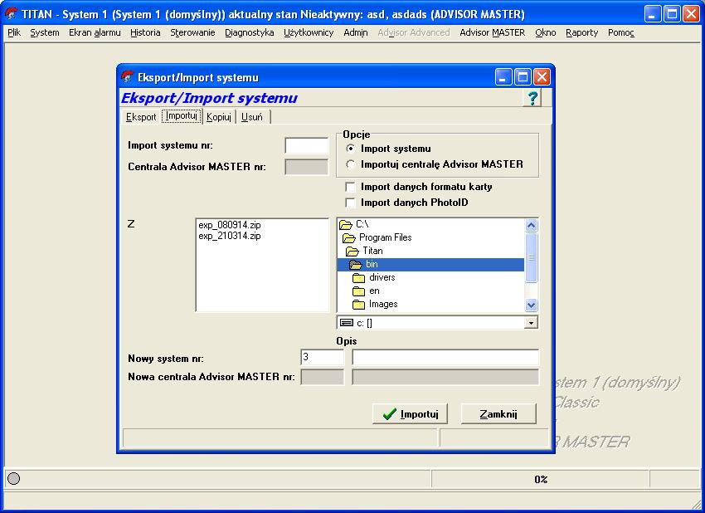Click the helmet icon in Eksport/Import dialog title

pyautogui.click(x=128, y=77)
